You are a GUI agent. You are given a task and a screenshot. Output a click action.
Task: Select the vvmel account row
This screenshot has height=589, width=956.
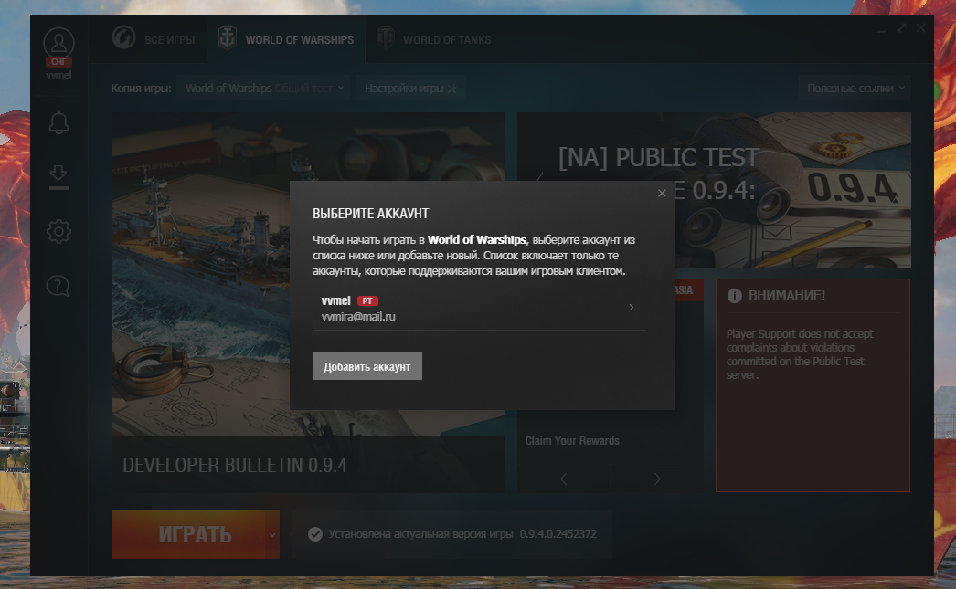(479, 309)
